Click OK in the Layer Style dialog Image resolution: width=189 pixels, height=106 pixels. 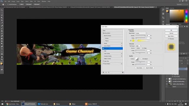pyautogui.click(x=171, y=30)
